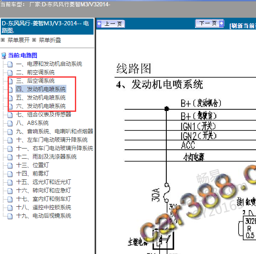Go to next page with 下一页

pyautogui.click(x=209, y=24)
